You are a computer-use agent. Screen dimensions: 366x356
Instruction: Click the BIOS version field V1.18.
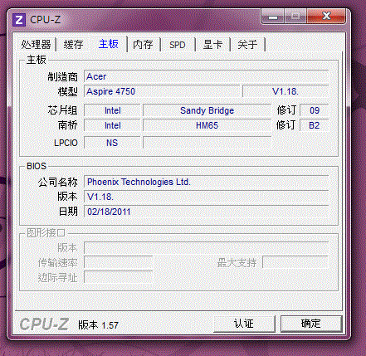pos(206,197)
